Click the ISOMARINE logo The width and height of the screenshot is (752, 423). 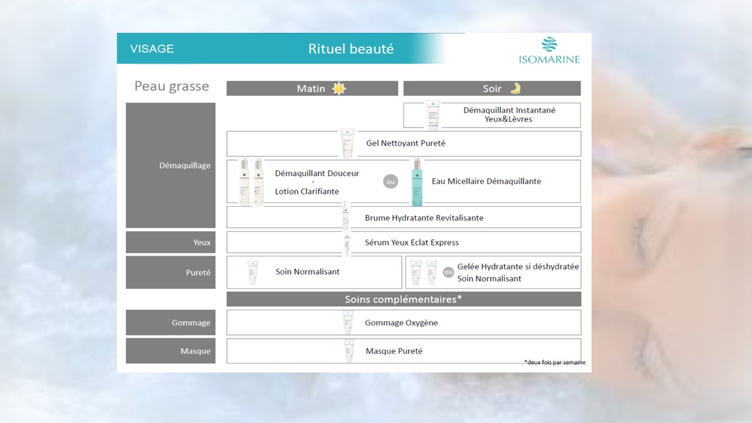549,51
